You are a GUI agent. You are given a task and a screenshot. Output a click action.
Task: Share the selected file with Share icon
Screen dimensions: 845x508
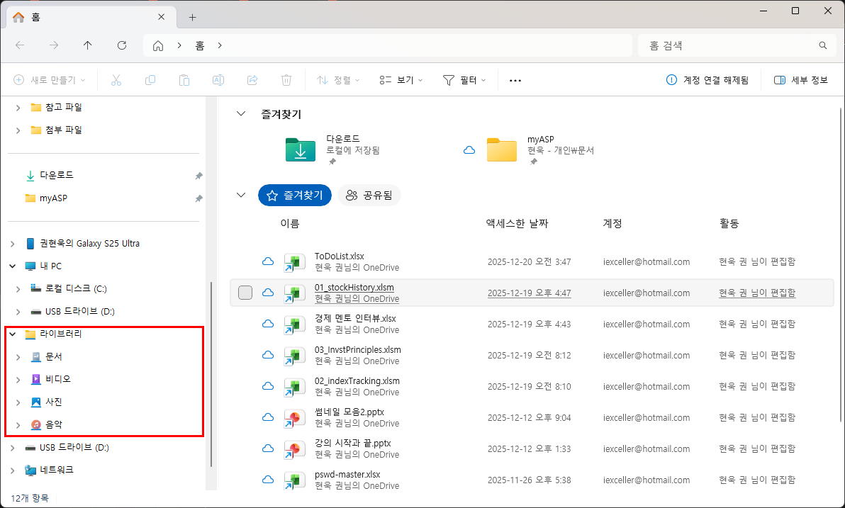point(252,79)
